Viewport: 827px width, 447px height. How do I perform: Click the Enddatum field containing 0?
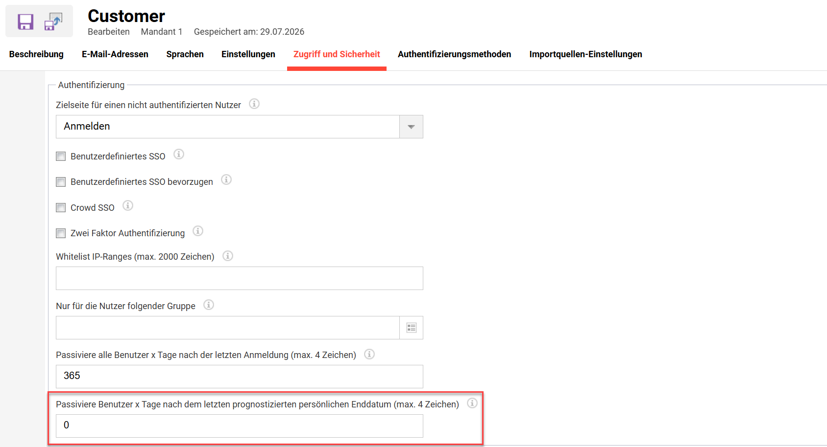coord(240,426)
